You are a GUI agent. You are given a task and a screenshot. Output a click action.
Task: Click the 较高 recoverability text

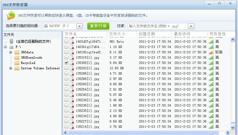(x=219, y=52)
